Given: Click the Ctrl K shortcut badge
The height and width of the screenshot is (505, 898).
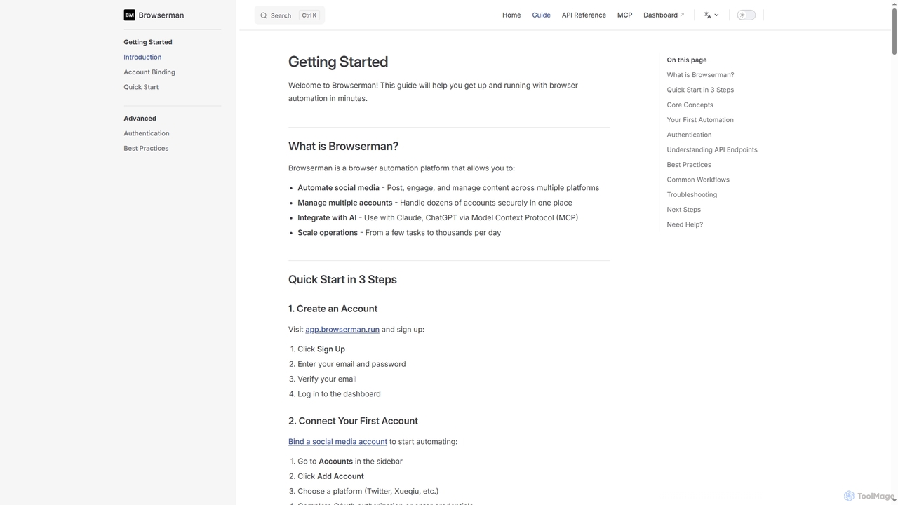Looking at the screenshot, I should (309, 15).
